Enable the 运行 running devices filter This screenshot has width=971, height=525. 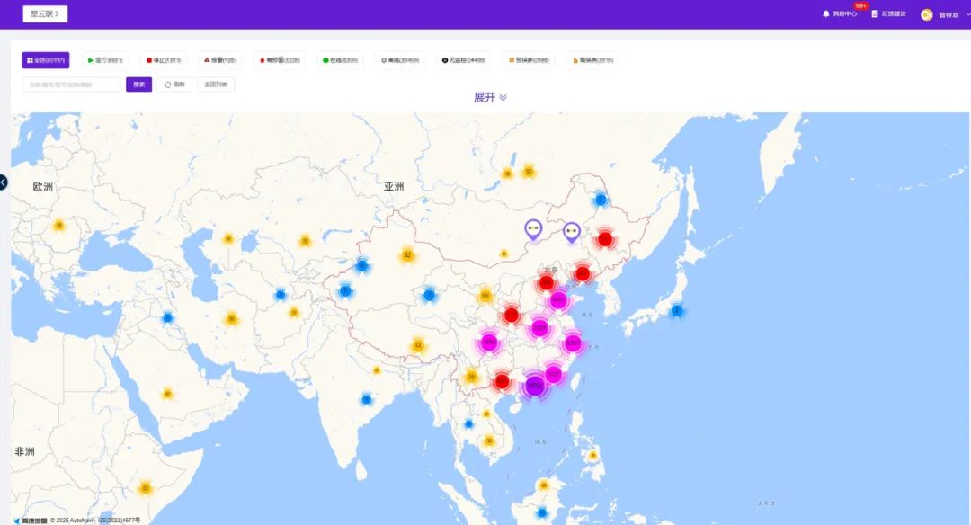click(106, 59)
